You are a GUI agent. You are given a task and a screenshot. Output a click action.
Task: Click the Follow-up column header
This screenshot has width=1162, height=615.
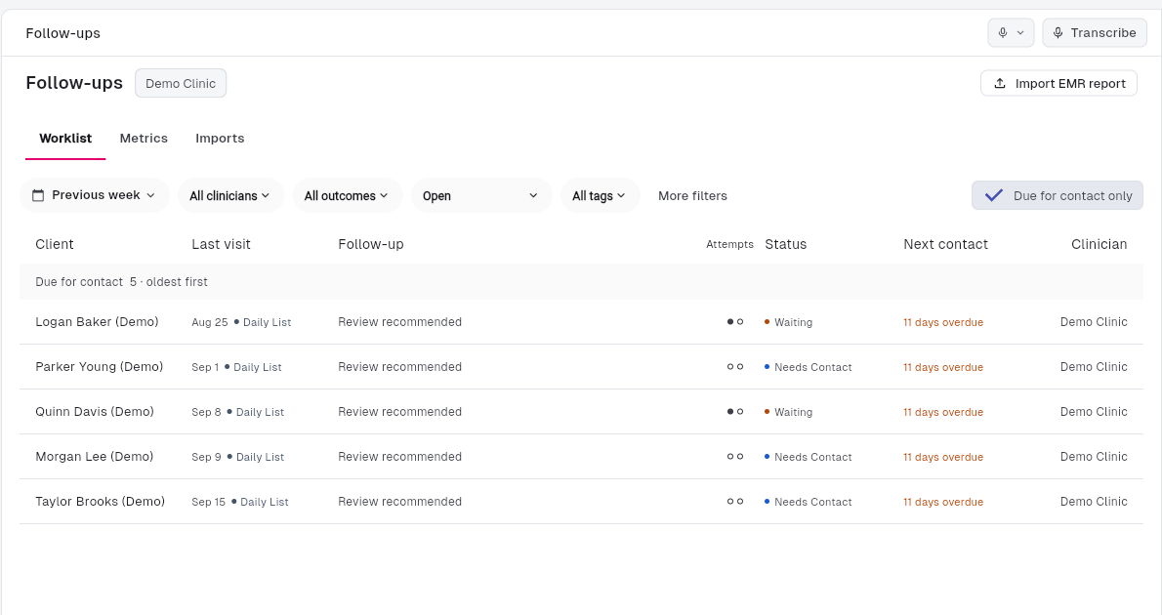pyautogui.click(x=370, y=244)
